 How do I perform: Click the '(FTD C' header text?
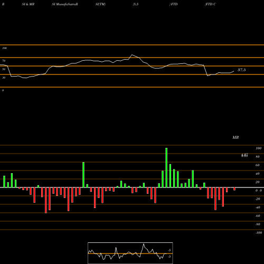click(210, 4)
